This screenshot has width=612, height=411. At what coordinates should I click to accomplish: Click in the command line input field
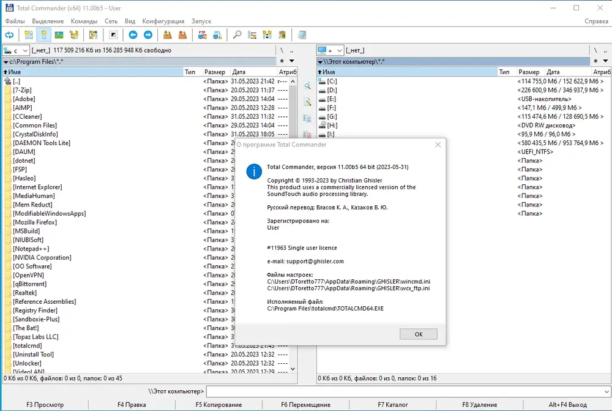[404, 391]
